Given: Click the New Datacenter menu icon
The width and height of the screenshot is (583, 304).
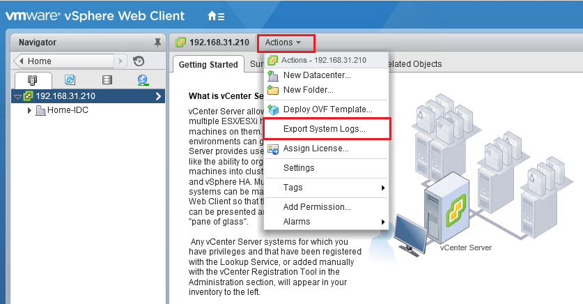Looking at the screenshot, I should click(x=273, y=75).
